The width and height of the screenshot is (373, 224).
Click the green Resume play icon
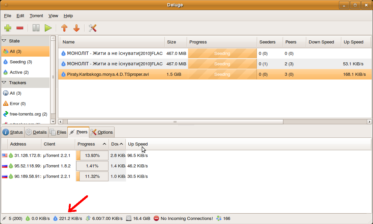pos(48,28)
